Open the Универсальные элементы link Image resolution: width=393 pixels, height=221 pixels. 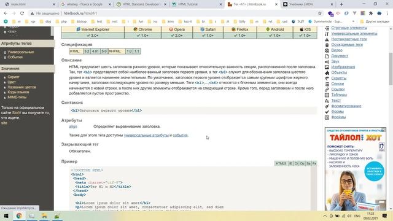pos(354,34)
